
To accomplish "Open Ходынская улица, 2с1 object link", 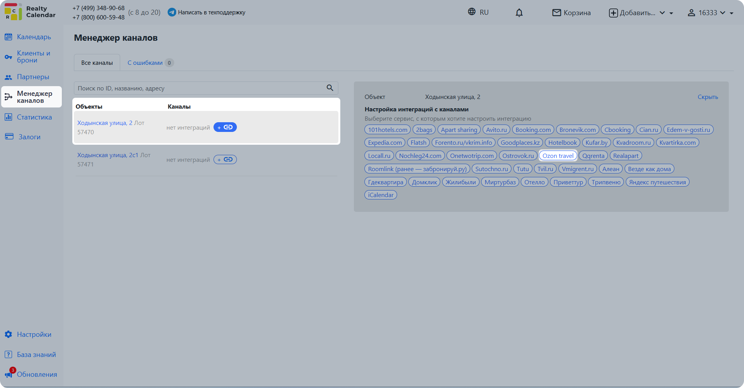I will pos(108,155).
